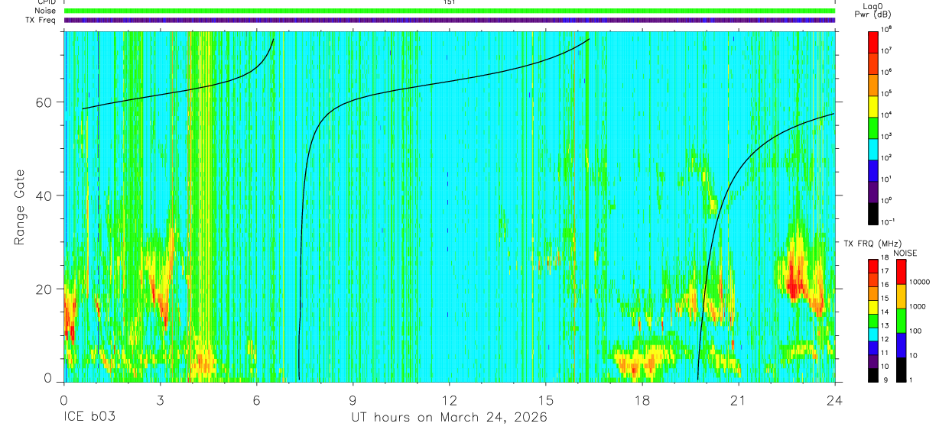Viewport: 939px width, 433px height.
Task: Select the 100 label on NOISE scale
Action: click(916, 331)
